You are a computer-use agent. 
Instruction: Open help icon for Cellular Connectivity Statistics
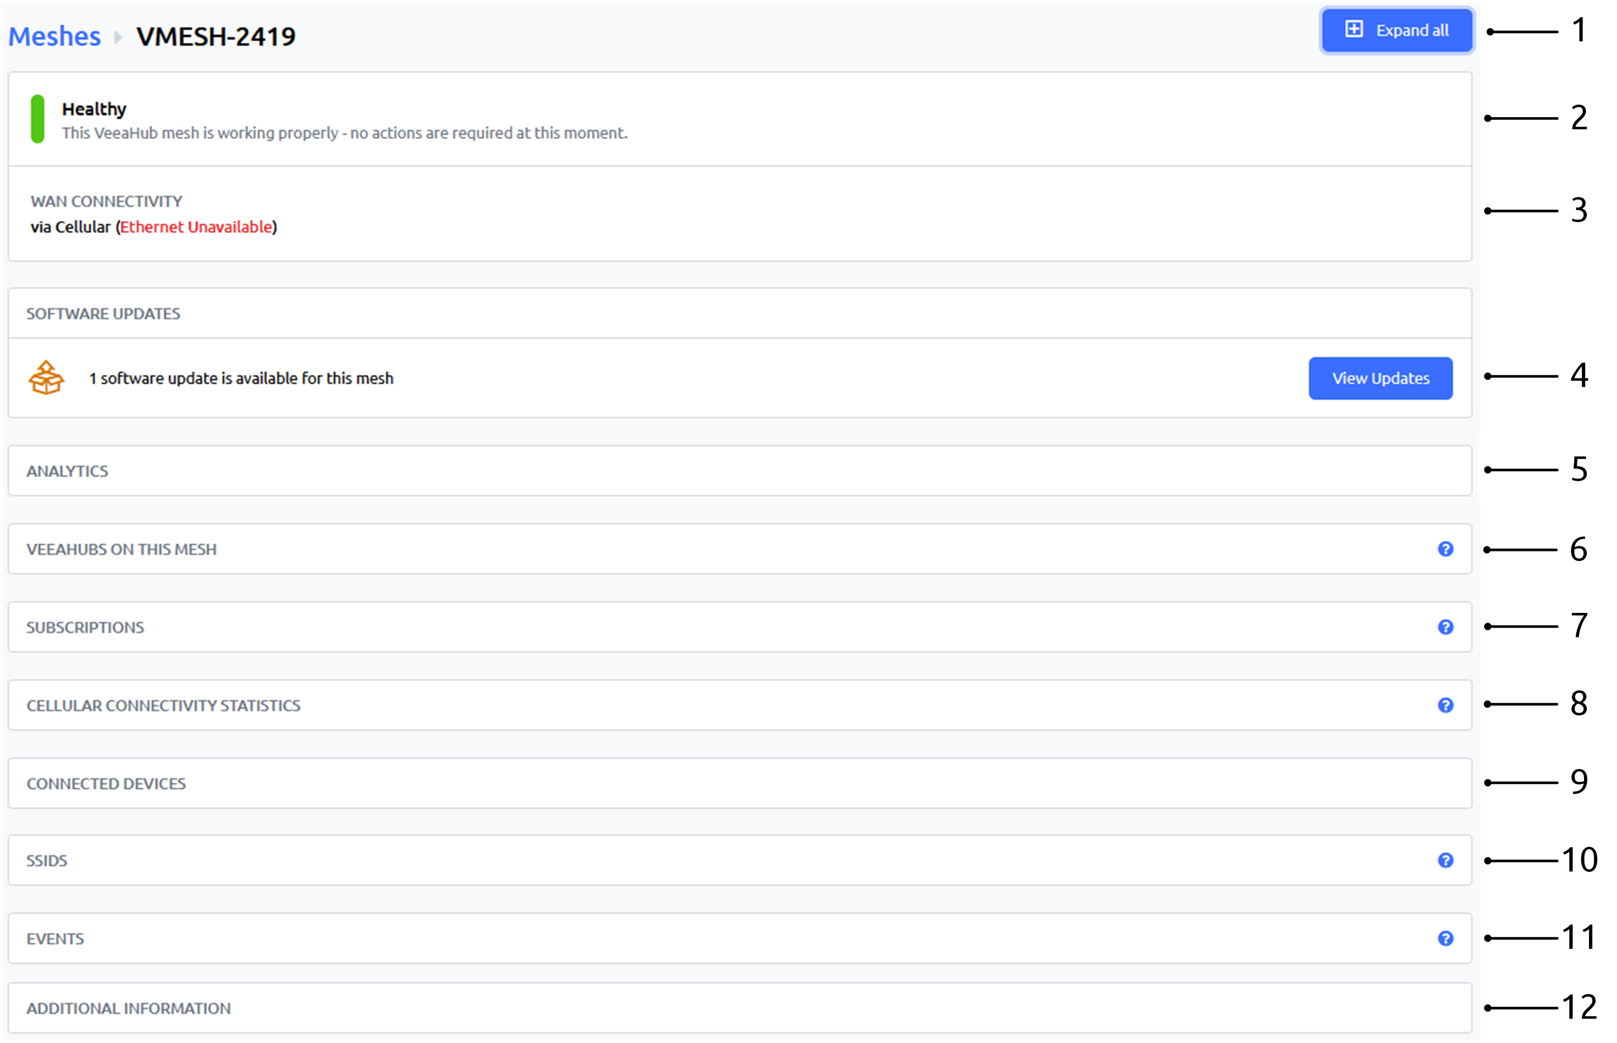coord(1445,705)
